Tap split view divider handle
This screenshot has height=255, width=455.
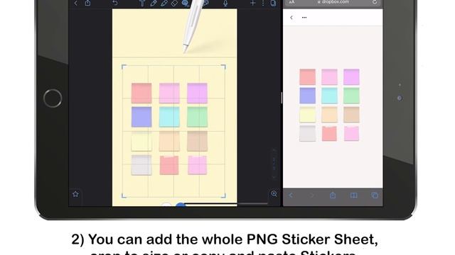[282, 98]
